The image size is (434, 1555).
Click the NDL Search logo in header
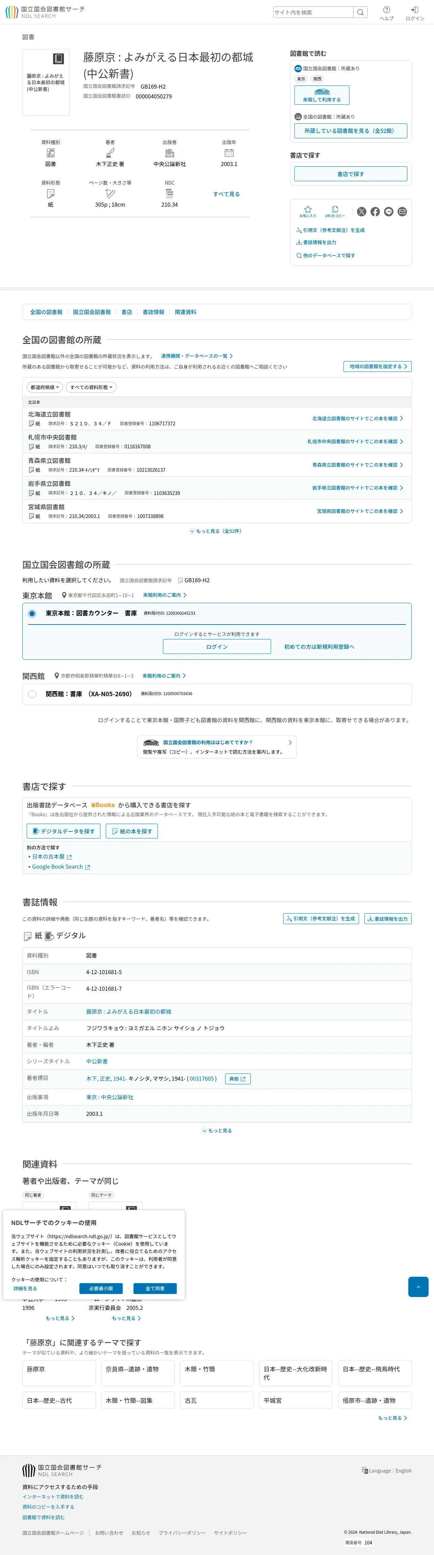(45, 12)
